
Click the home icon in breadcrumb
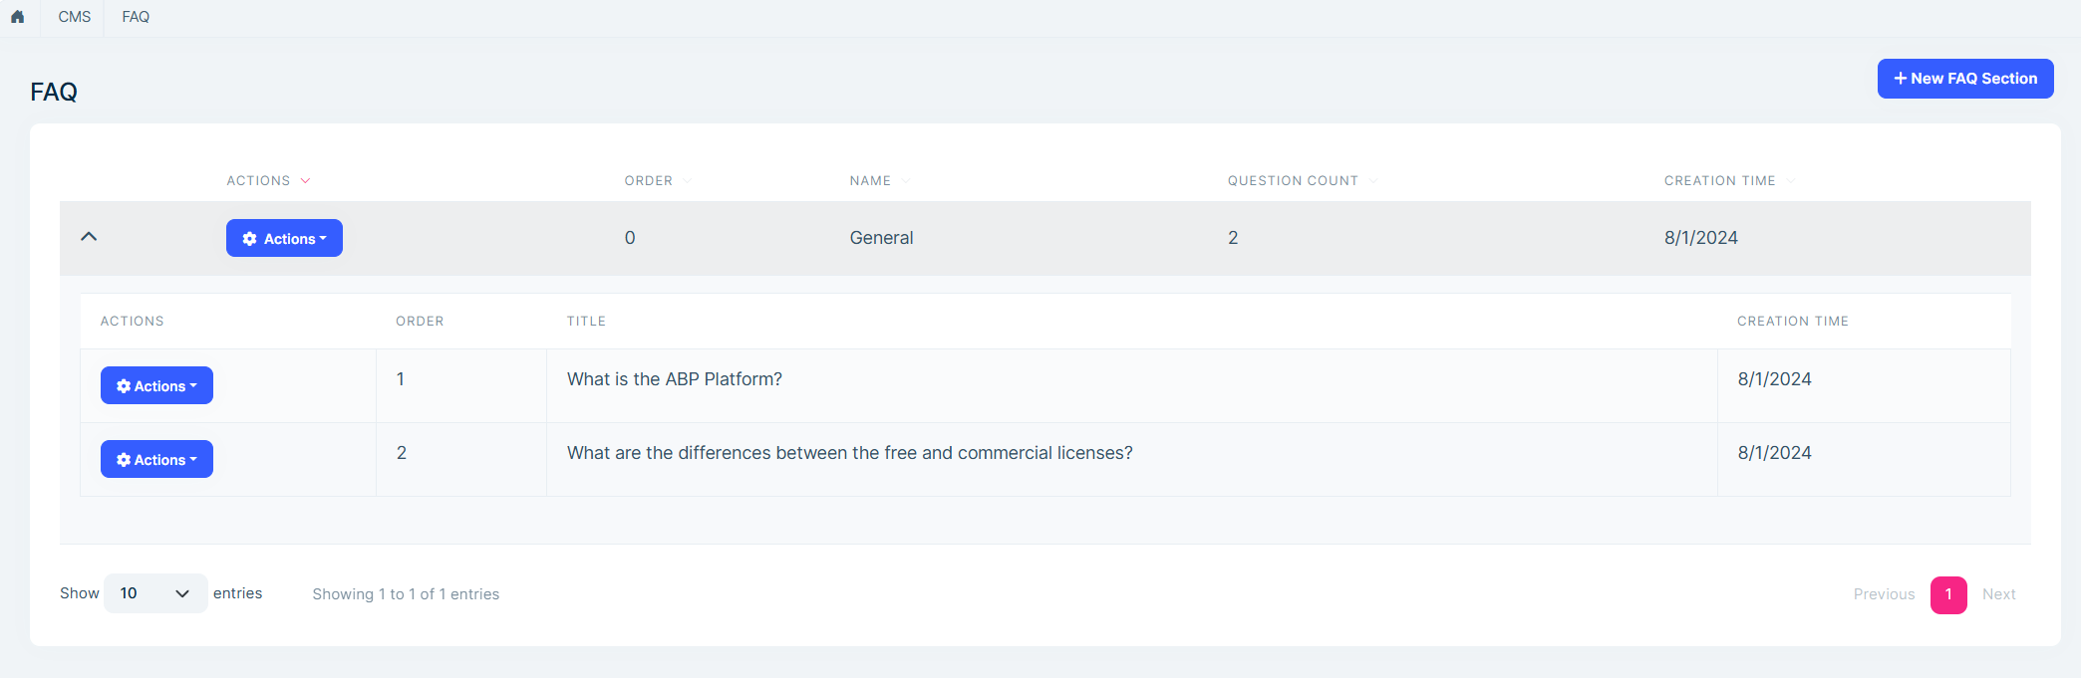tap(18, 17)
